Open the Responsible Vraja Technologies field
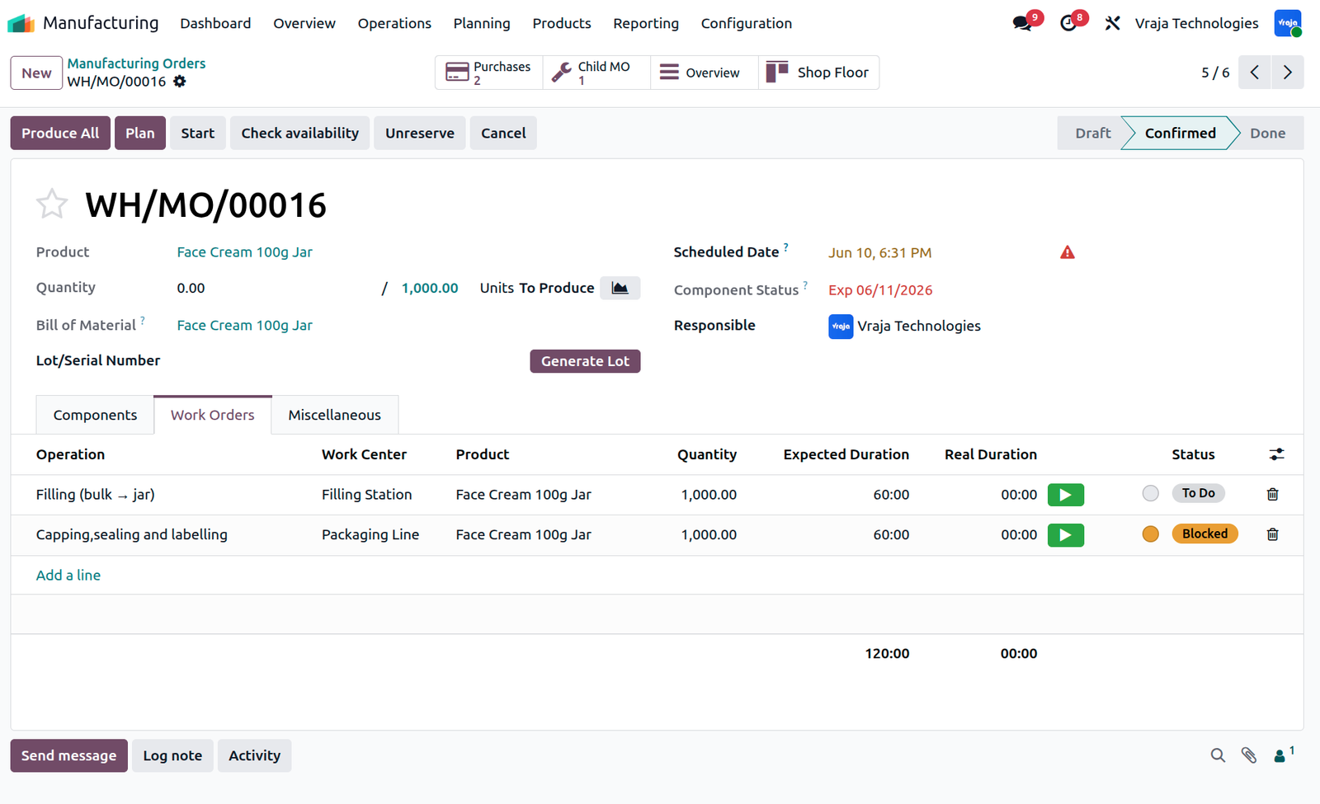1320x804 pixels. tap(905, 326)
